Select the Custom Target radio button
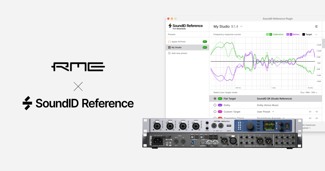325x171 pixels. [215, 112]
